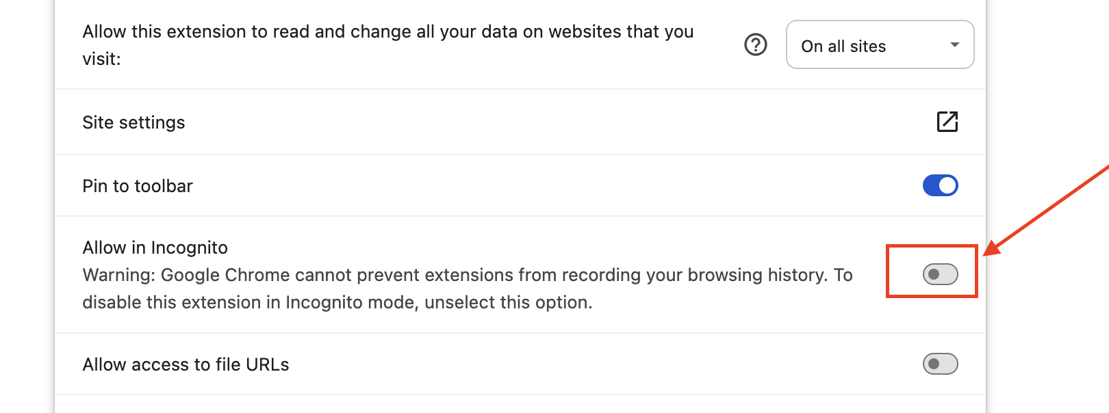This screenshot has height=413, width=1109.
Task: Click empty space in the Site settings row
Action: (548, 122)
